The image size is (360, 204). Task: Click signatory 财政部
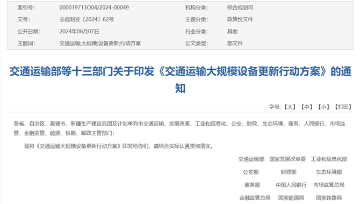coord(289,172)
